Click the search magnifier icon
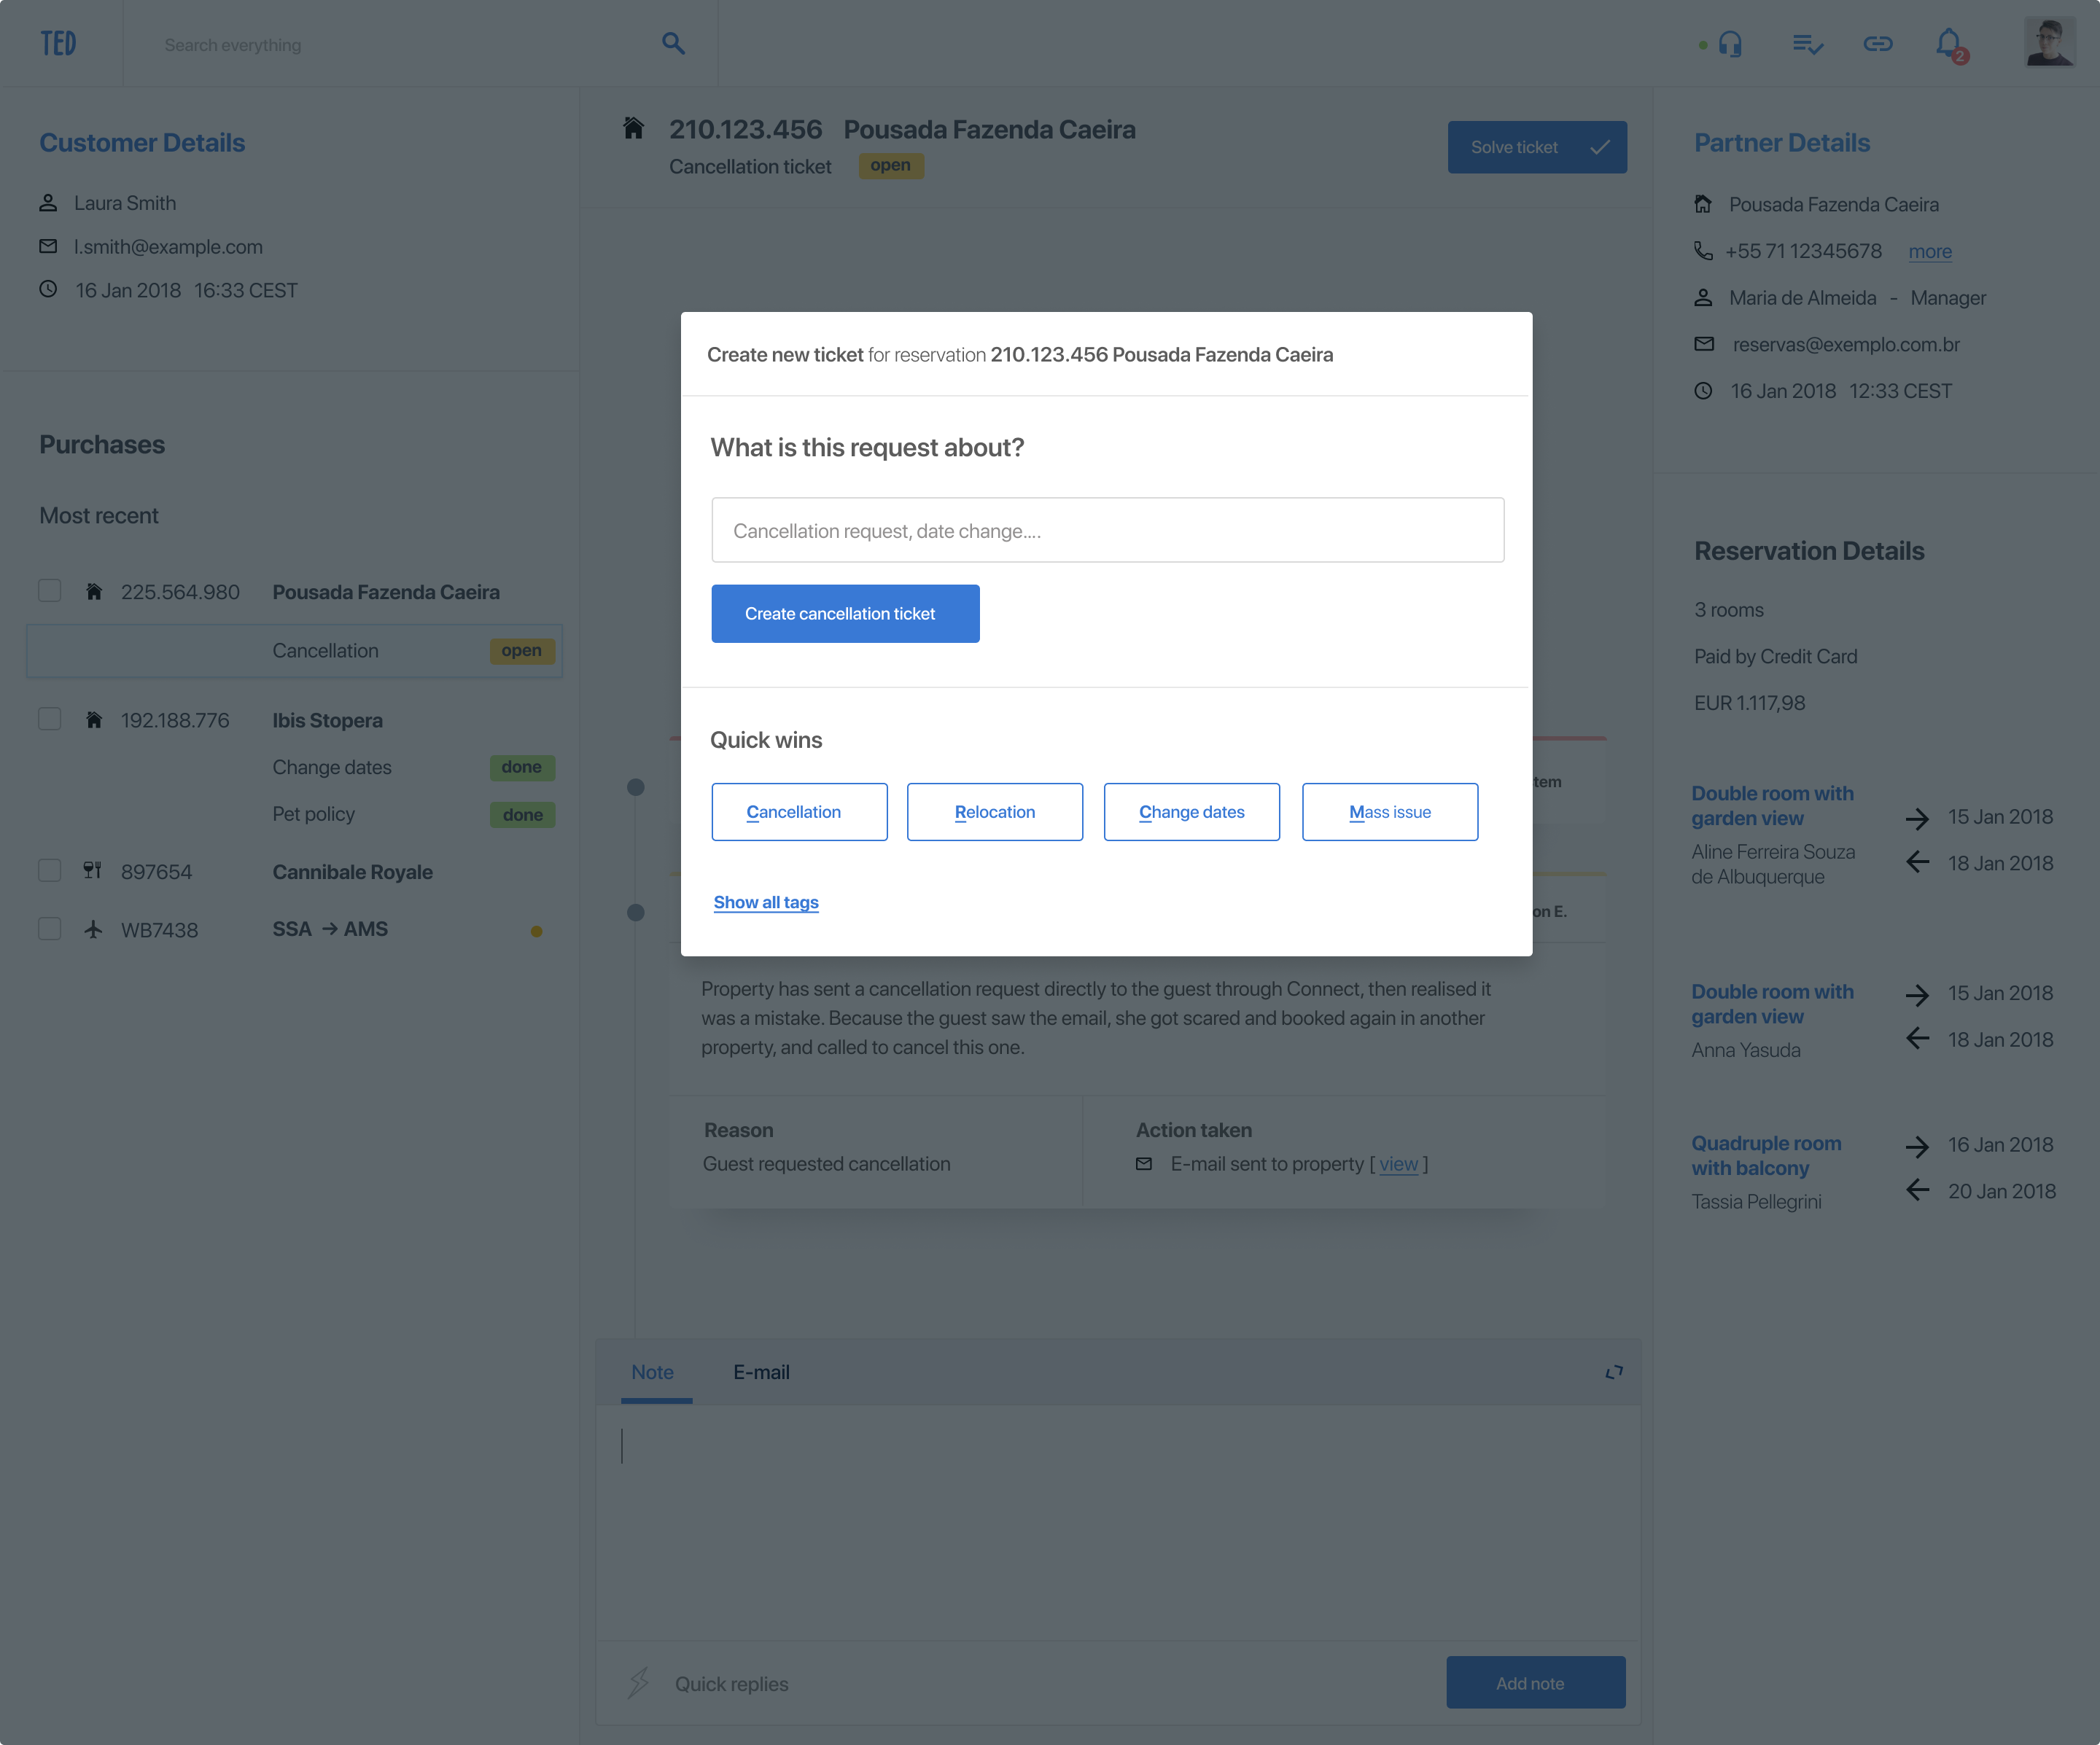2100x1745 pixels. (673, 44)
